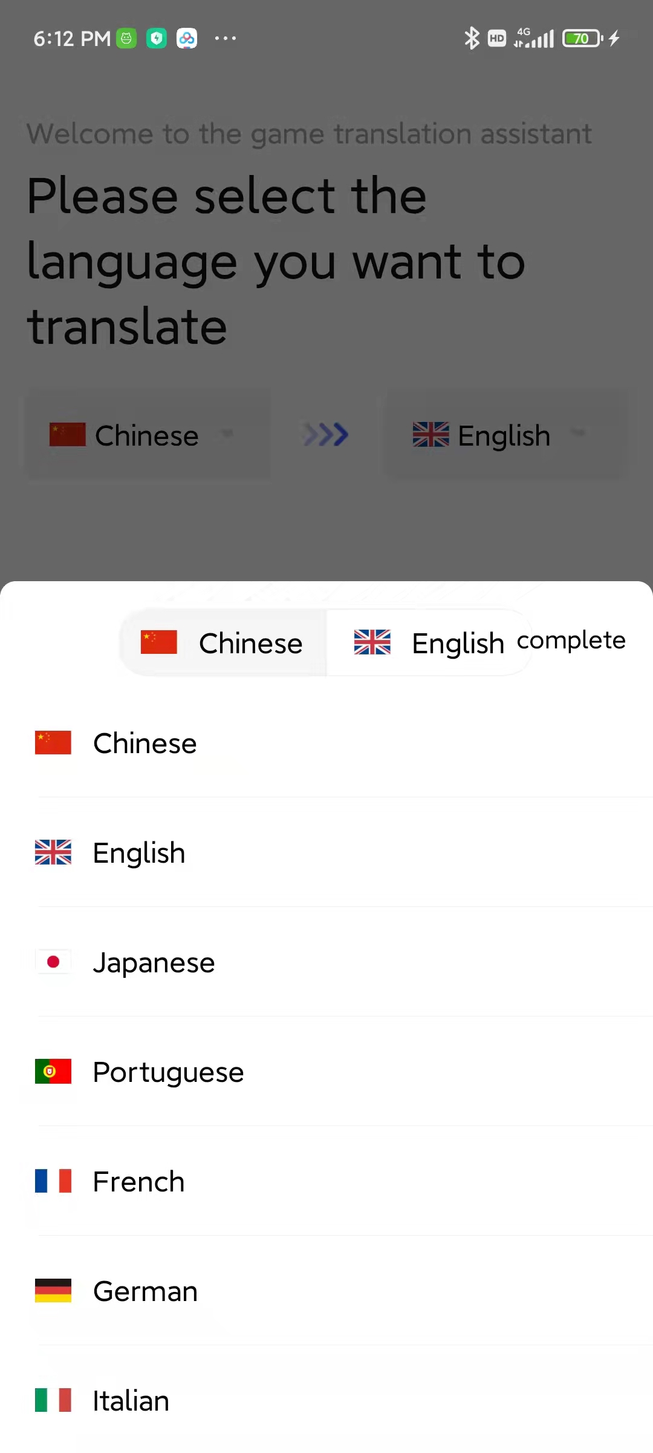Tap the China flag icon in list

[53, 743]
